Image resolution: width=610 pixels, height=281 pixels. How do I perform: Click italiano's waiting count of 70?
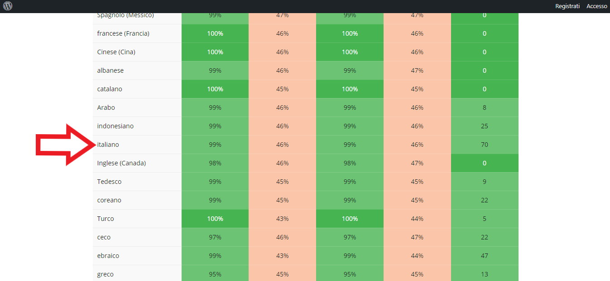point(485,145)
